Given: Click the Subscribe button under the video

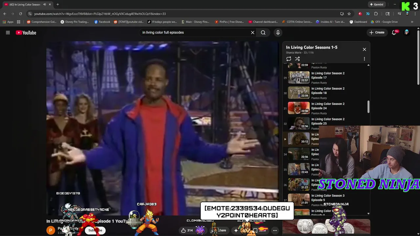Looking at the screenshot, I should tap(95, 230).
